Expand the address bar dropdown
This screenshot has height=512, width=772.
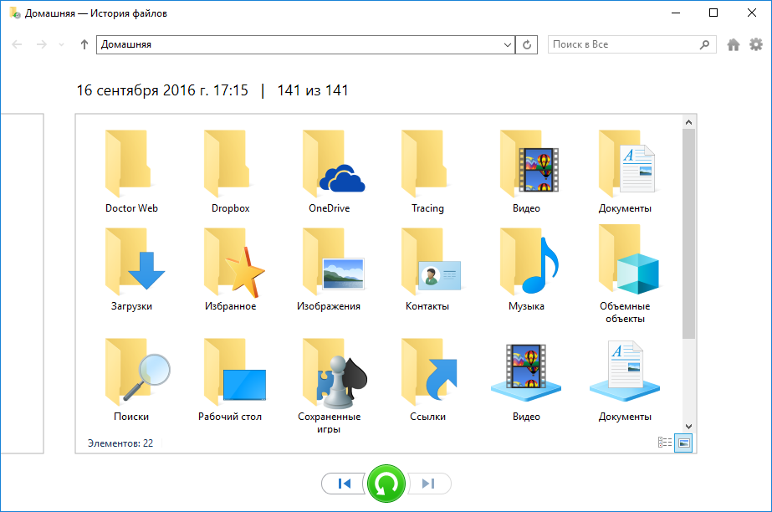click(x=507, y=44)
